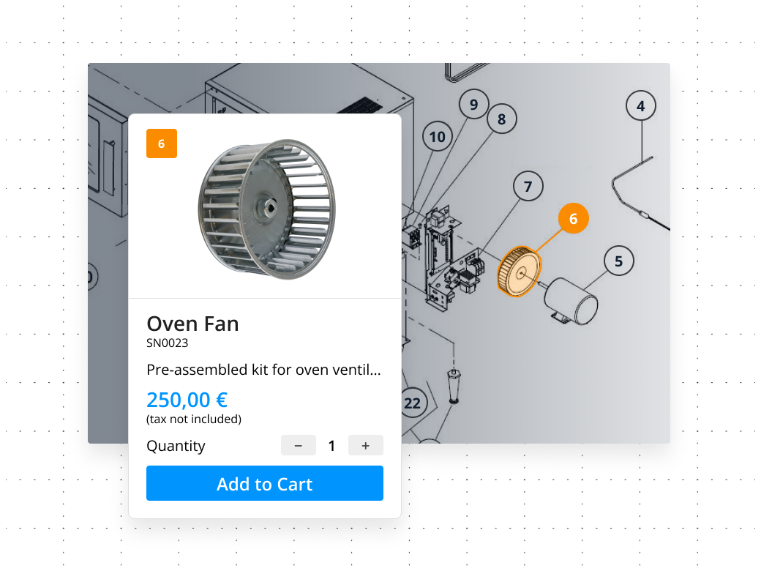
Task: Select part callout number 9
Action: [473, 104]
